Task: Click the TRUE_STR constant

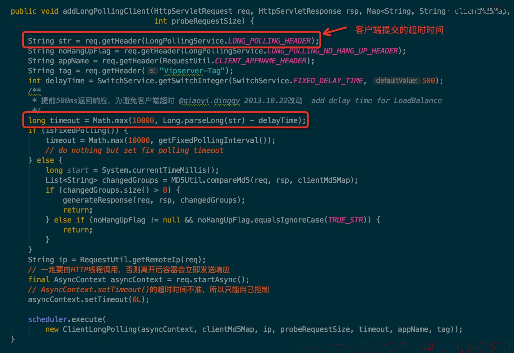Action: pyautogui.click(x=345, y=220)
